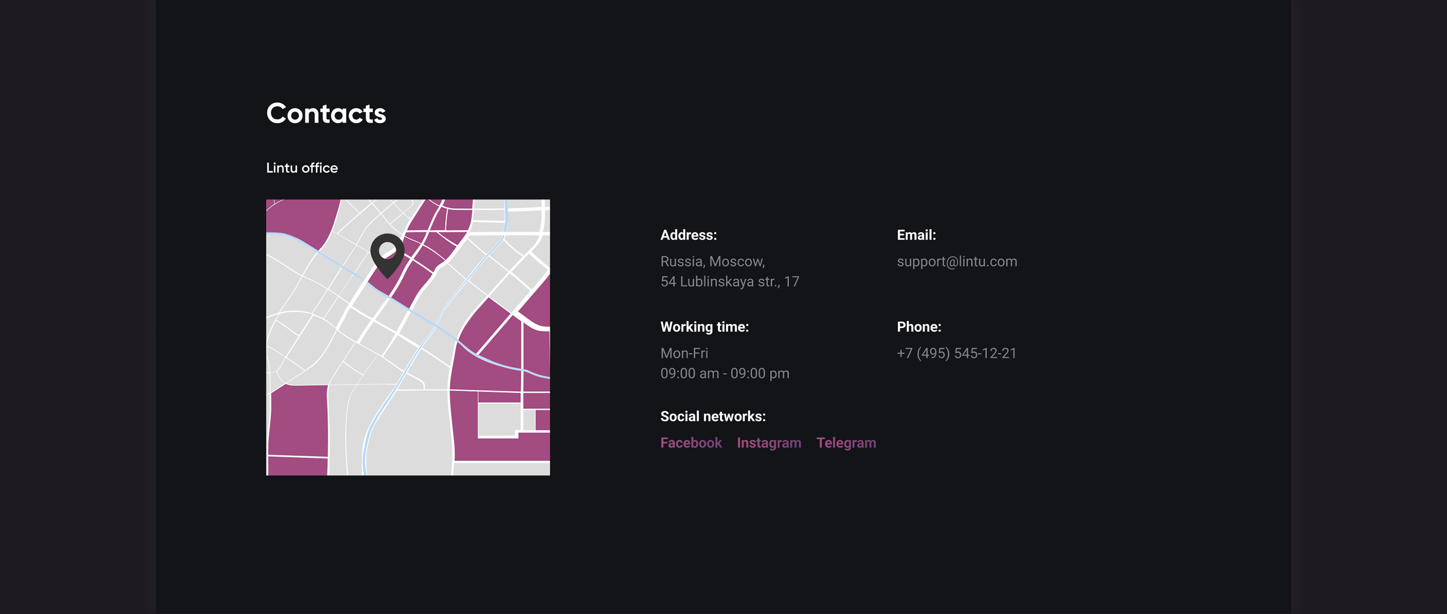Click the Mon-Fri working days text
Viewport: 1447px width, 614px height.
pos(684,353)
